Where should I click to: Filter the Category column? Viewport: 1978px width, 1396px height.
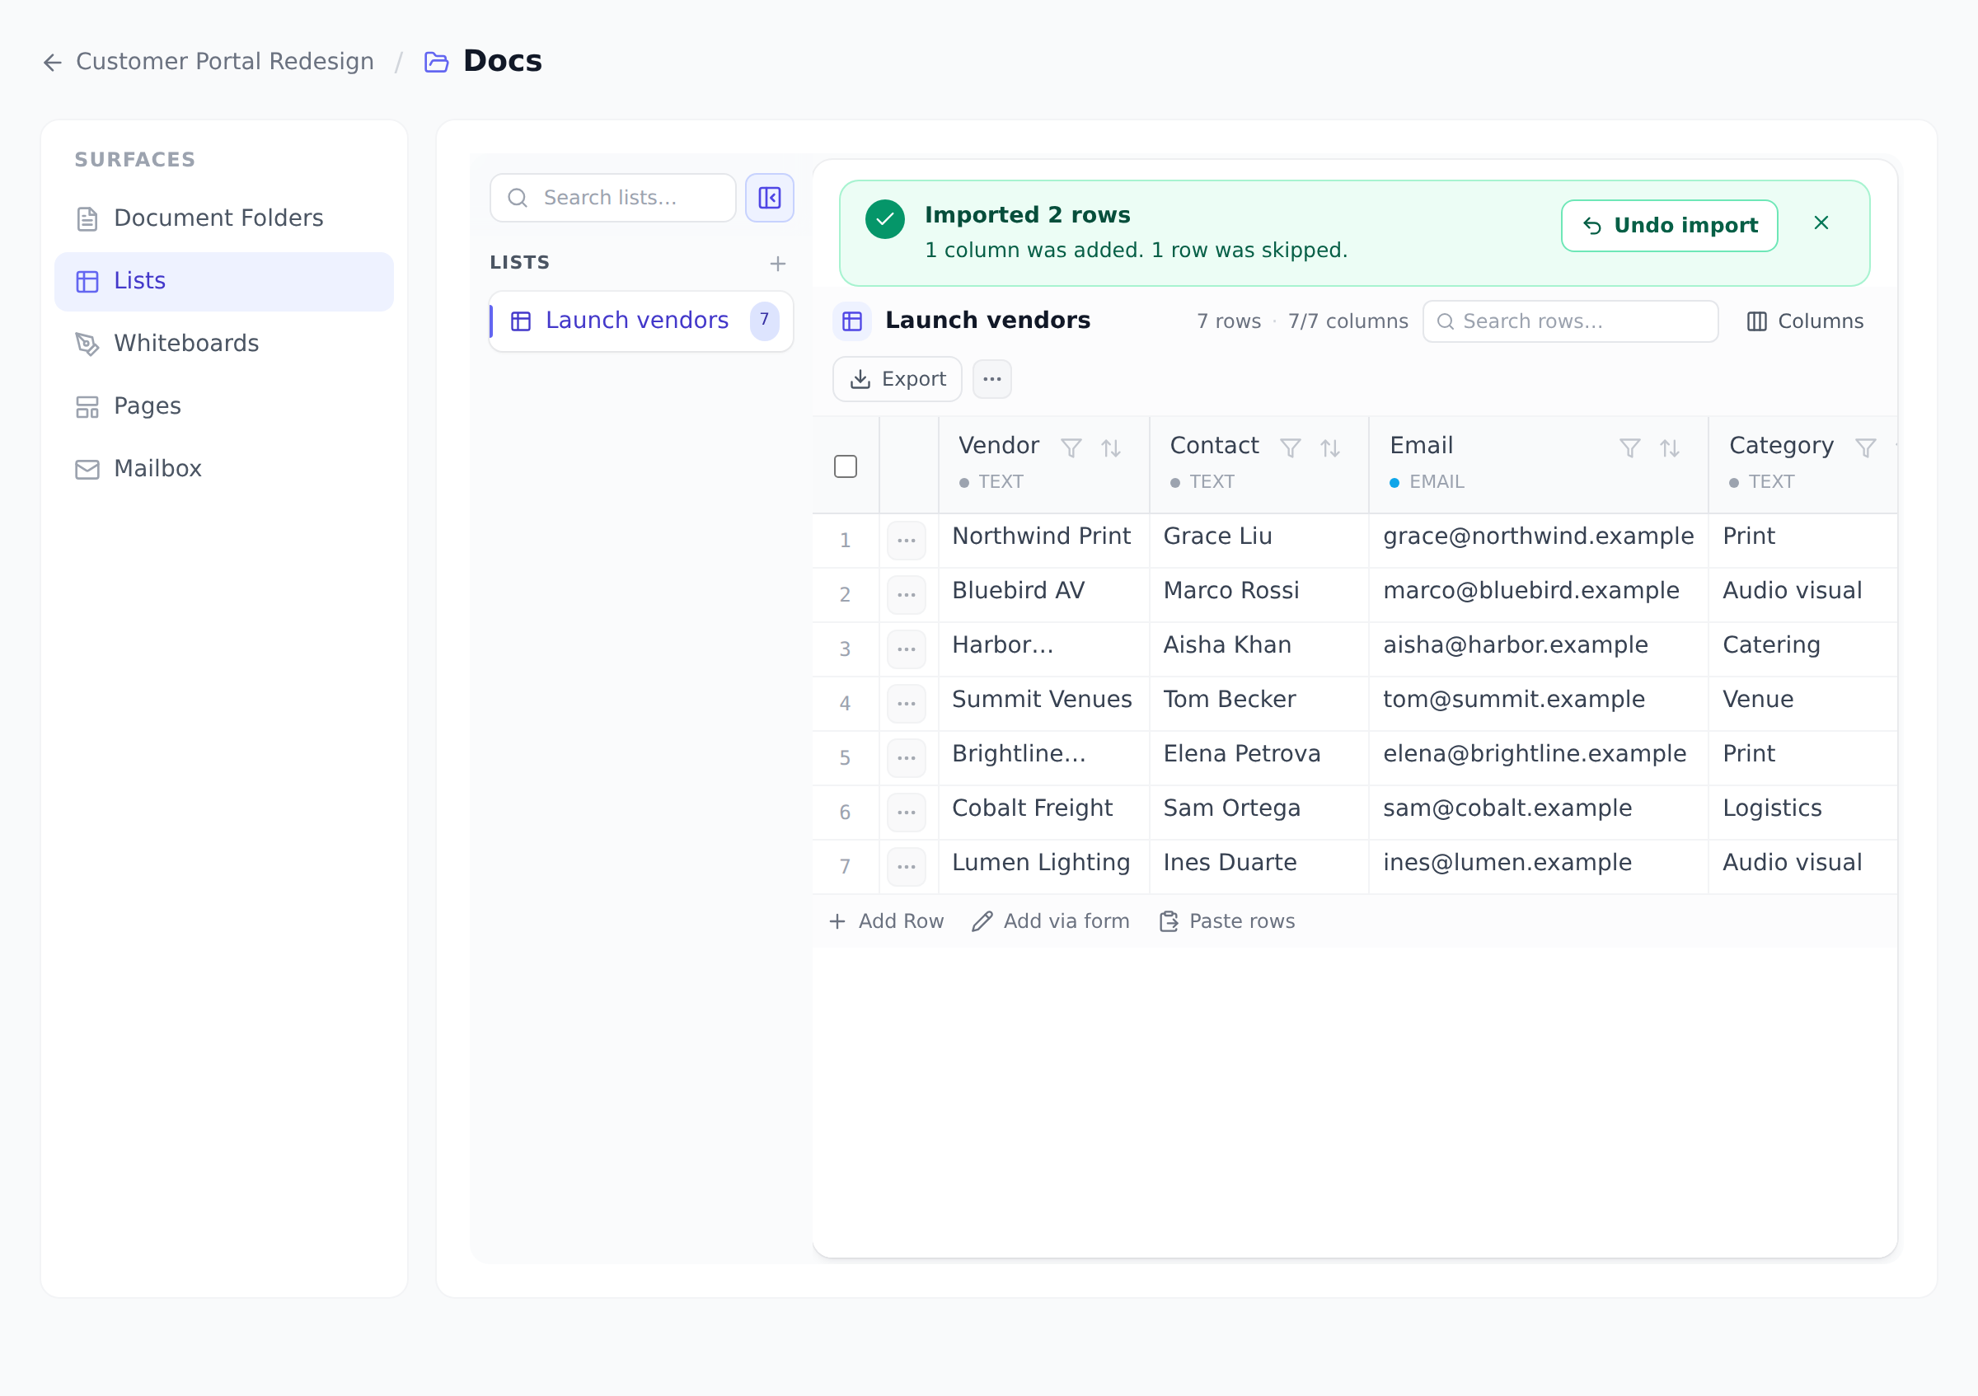pos(1865,447)
